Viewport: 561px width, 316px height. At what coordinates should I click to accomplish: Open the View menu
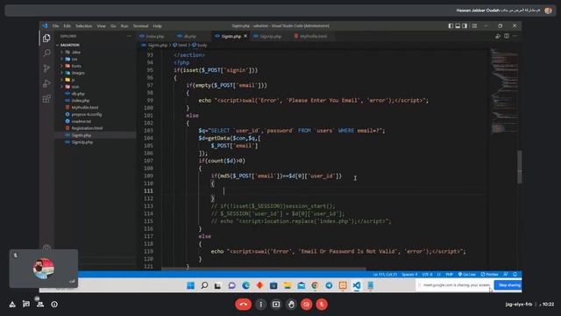coord(102,26)
